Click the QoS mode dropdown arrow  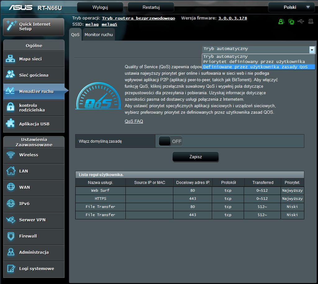point(312,50)
